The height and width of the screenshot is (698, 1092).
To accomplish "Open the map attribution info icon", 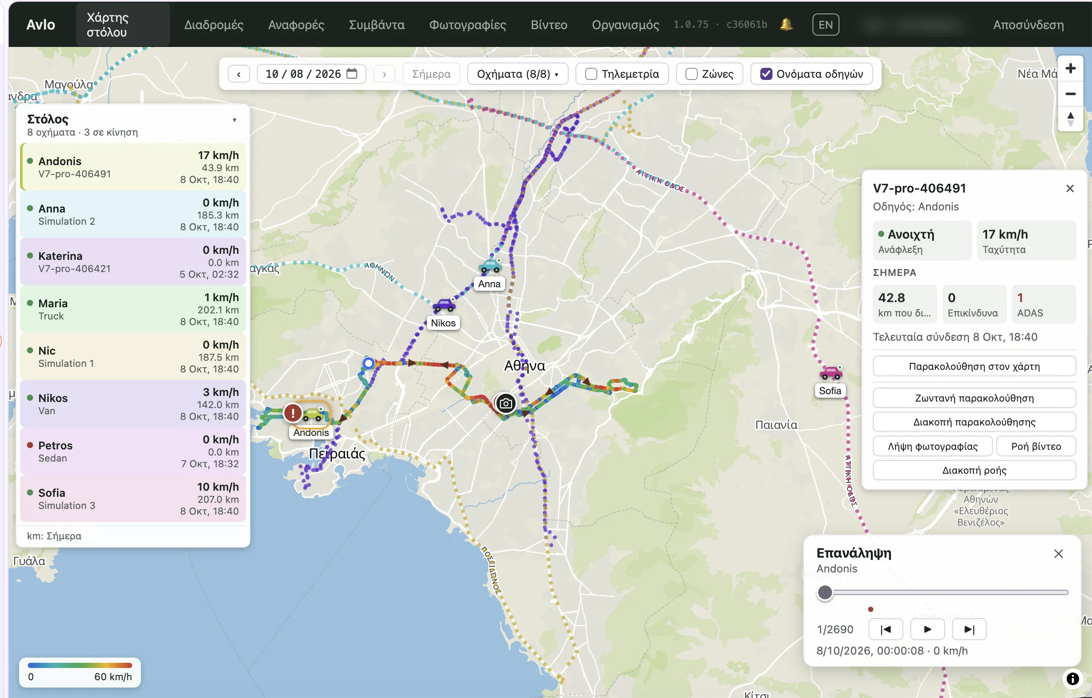I will [x=1072, y=678].
